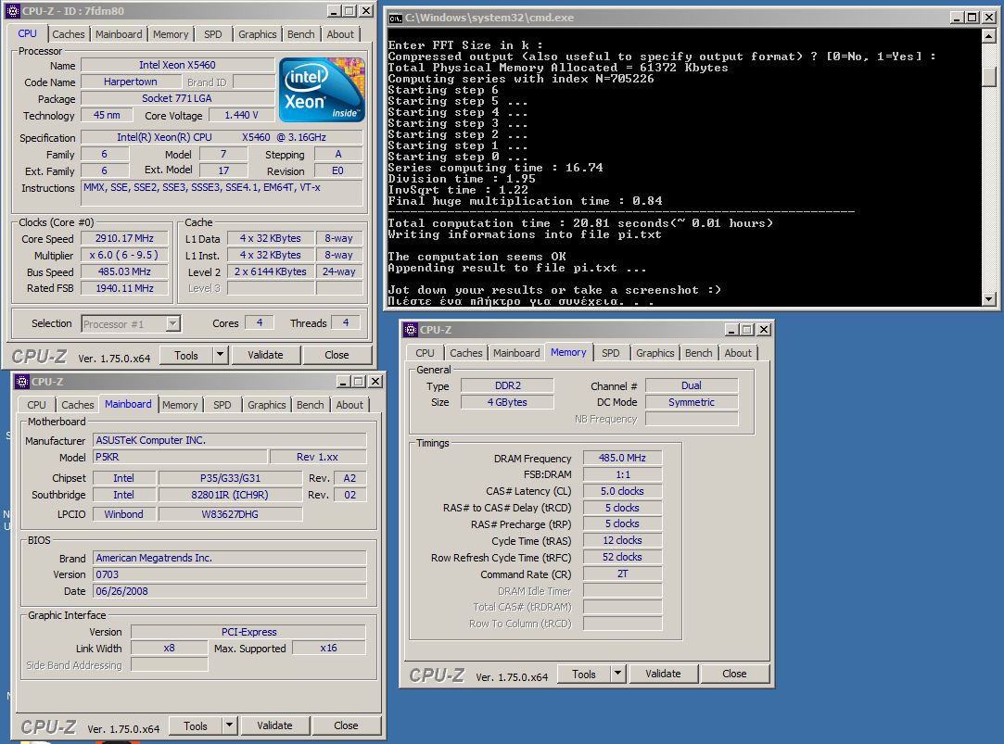
Task: Open Graphics tab in the Mainboard window
Action: [x=266, y=405]
